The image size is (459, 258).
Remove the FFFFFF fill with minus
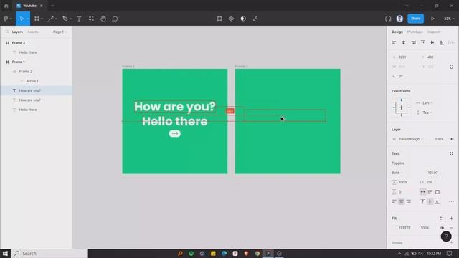(451, 228)
